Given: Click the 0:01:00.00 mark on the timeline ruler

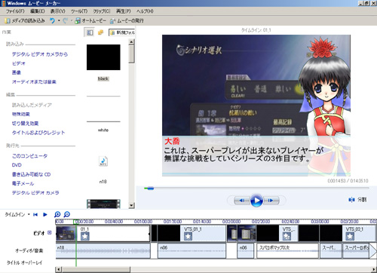Looking at the screenshot, I should [x=143, y=222].
